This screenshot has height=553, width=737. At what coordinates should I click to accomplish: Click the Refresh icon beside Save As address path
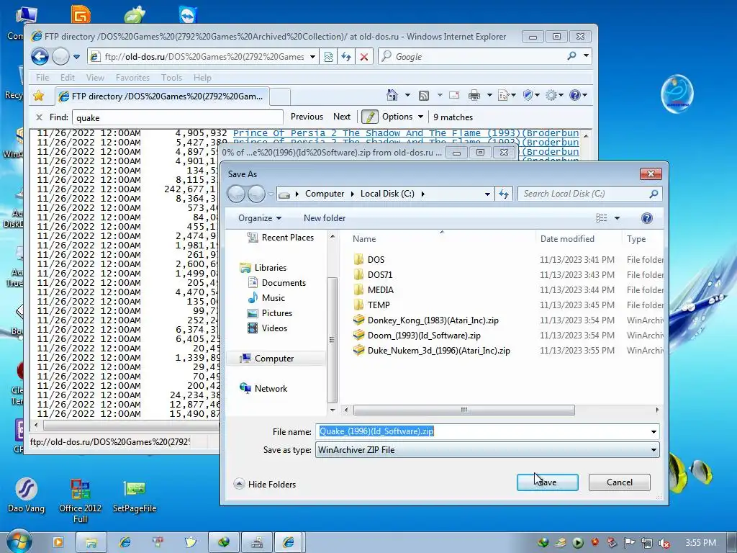point(504,194)
